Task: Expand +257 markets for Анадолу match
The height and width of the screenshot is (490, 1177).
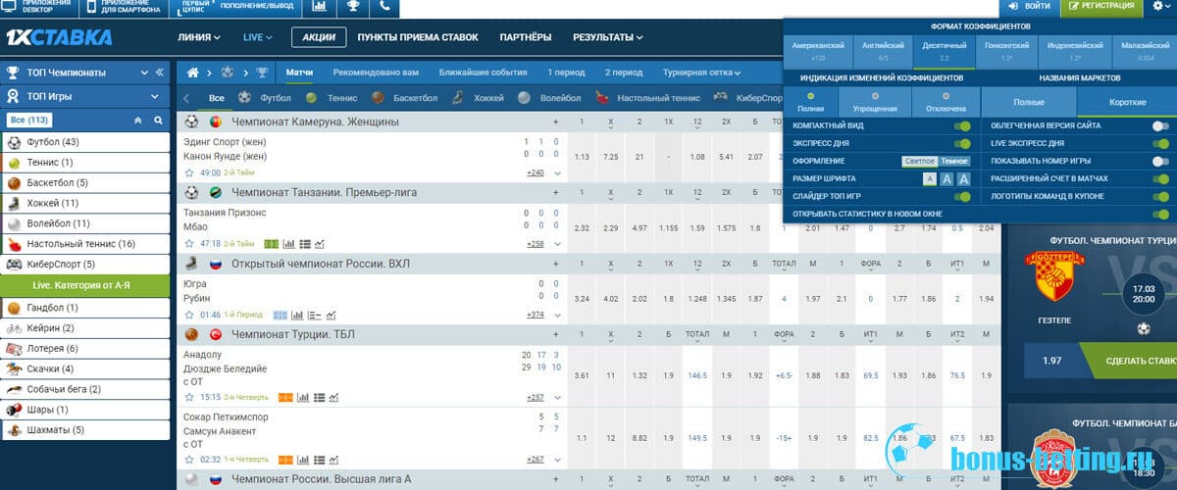Action: (x=536, y=397)
